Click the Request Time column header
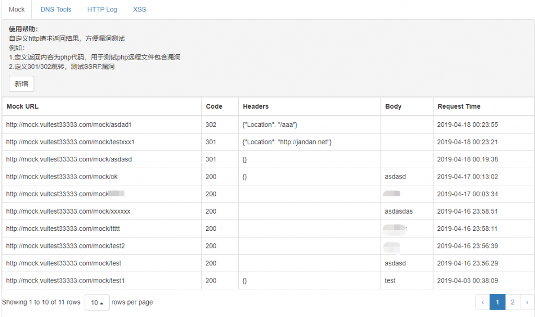Viewport: 535px width, 317px height. [x=459, y=107]
